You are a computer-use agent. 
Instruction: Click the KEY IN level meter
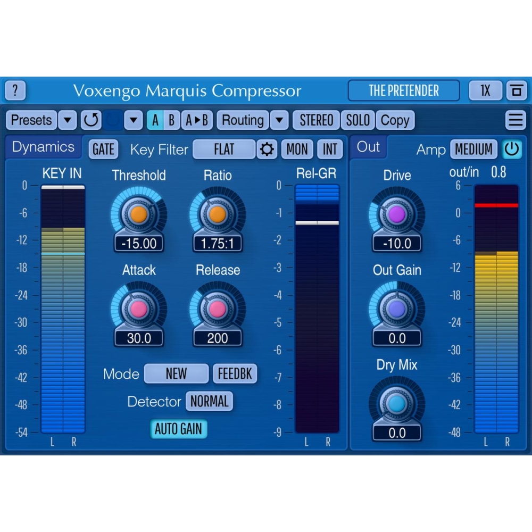[63, 309]
